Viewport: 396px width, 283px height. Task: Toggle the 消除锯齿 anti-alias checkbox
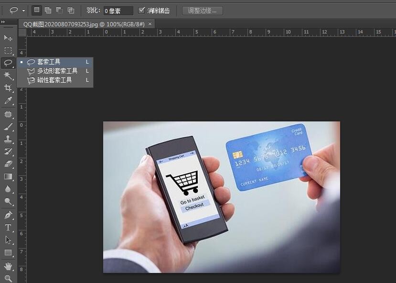click(x=141, y=10)
